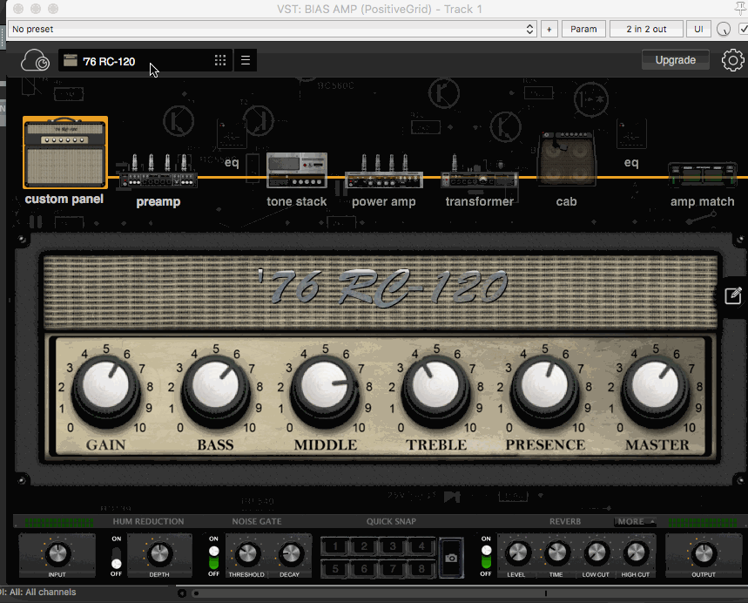748x603 pixels.
Task: Click the Reverb LOW CUT knob
Action: (596, 552)
